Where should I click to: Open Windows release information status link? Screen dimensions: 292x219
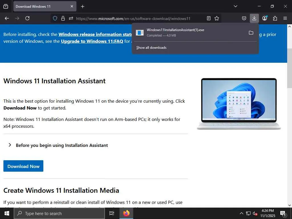point(95,35)
